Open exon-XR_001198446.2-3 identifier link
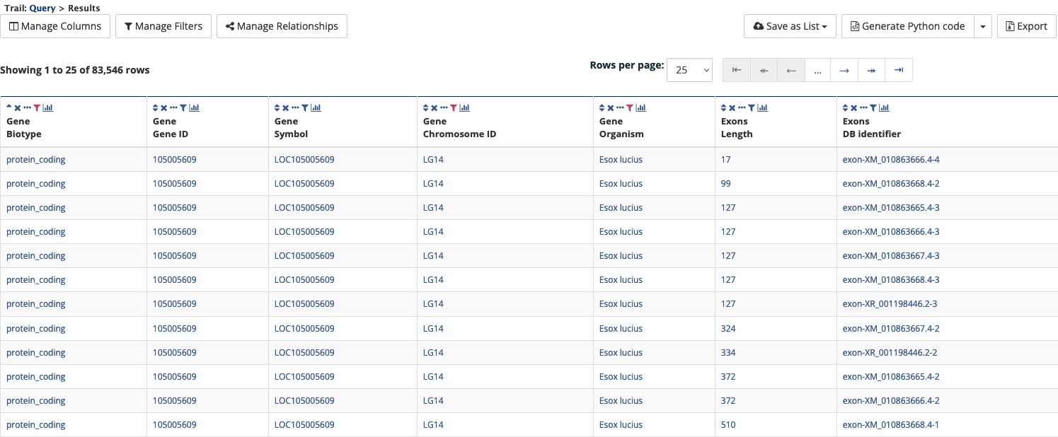Image resolution: width=1058 pixels, height=437 pixels. [890, 303]
